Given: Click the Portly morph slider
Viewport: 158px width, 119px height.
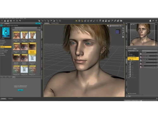Looking at the screenshot, I should (x=149, y=67).
